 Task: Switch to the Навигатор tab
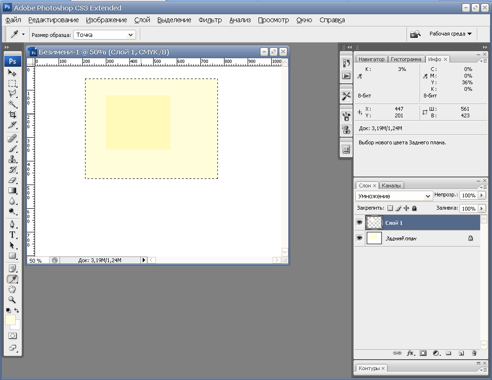[371, 59]
